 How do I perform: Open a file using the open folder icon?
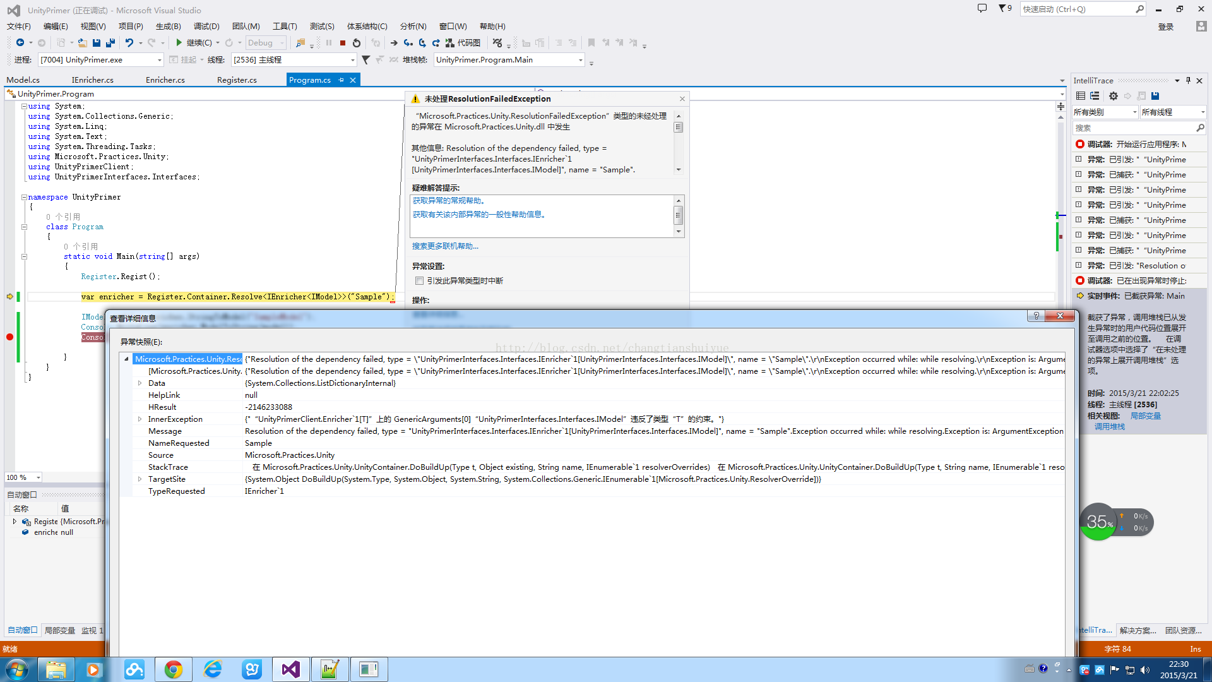pos(83,42)
